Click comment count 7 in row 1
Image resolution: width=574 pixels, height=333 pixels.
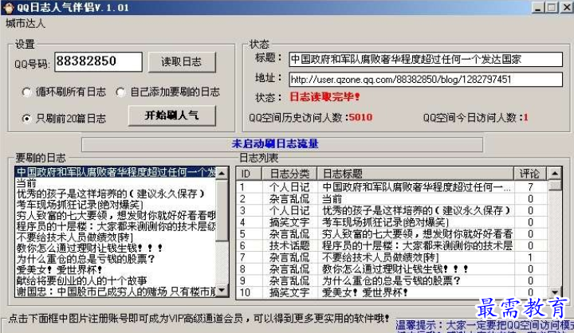pyautogui.click(x=530, y=187)
